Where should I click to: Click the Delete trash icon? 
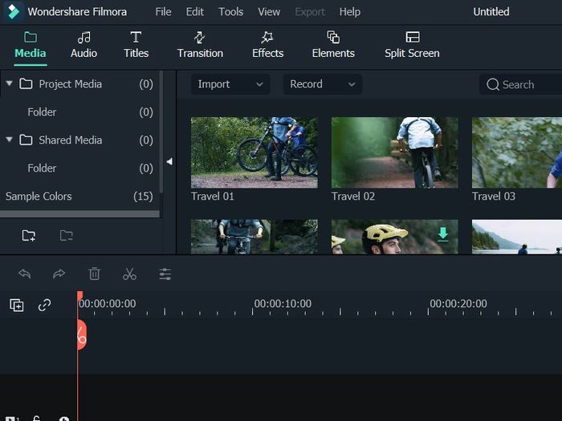click(94, 274)
